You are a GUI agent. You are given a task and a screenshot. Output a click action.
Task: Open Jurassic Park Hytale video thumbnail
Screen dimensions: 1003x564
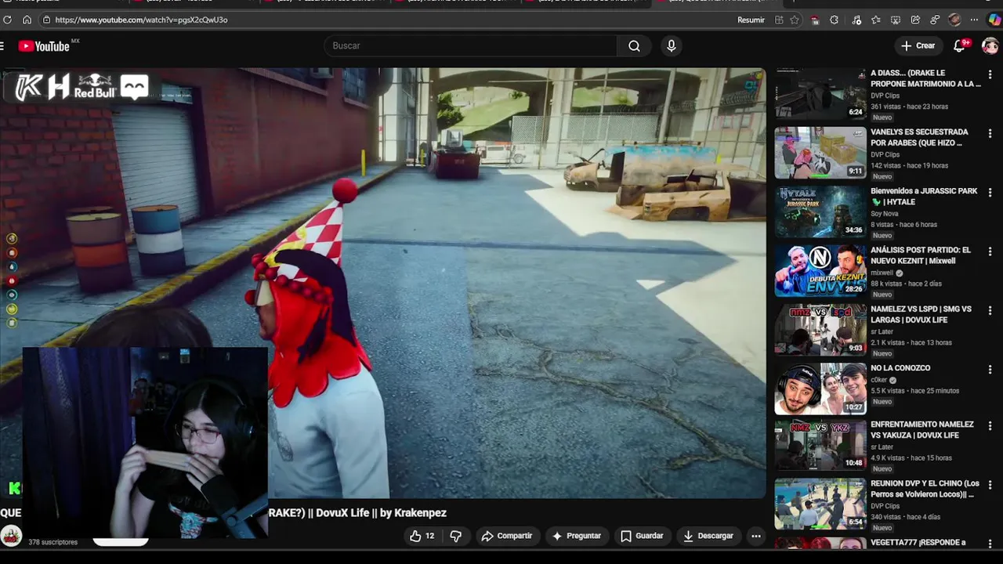coord(820,211)
